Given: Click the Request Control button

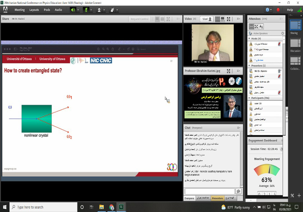Looking at the screenshot, I should pos(139,19).
